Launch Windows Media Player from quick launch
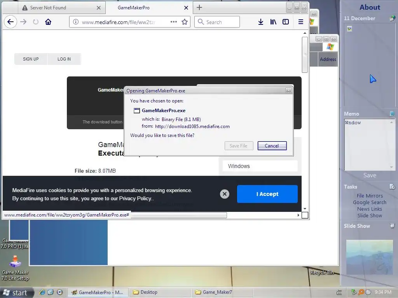The width and height of the screenshot is (398, 298). click(x=59, y=292)
